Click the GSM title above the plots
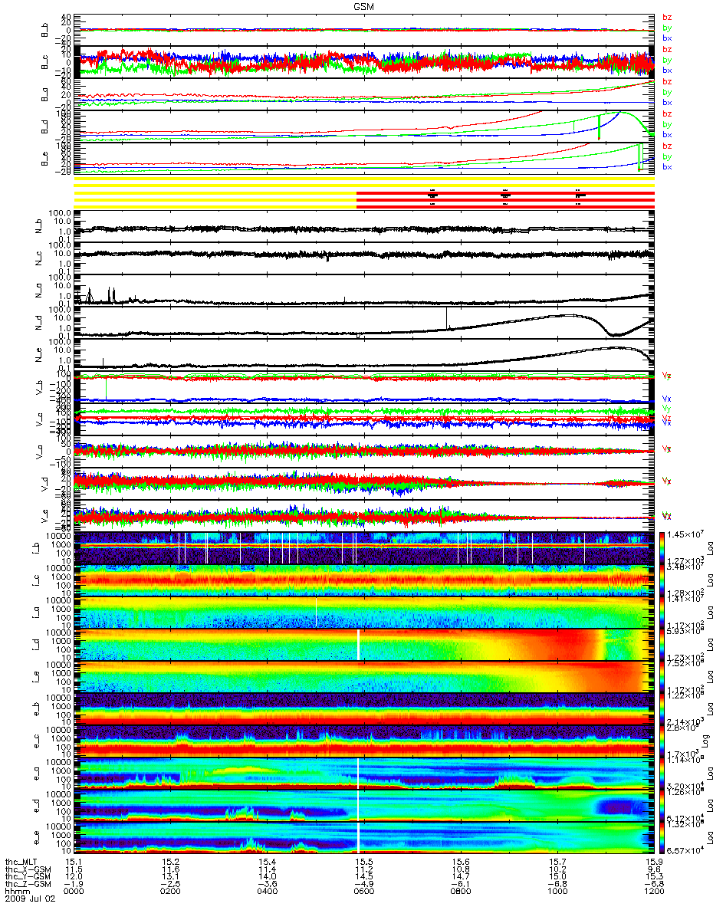This screenshot has height=920, width=713. pyautogui.click(x=364, y=5)
